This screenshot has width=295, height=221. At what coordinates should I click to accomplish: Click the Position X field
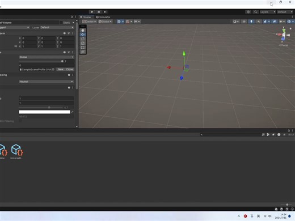click(x=29, y=38)
